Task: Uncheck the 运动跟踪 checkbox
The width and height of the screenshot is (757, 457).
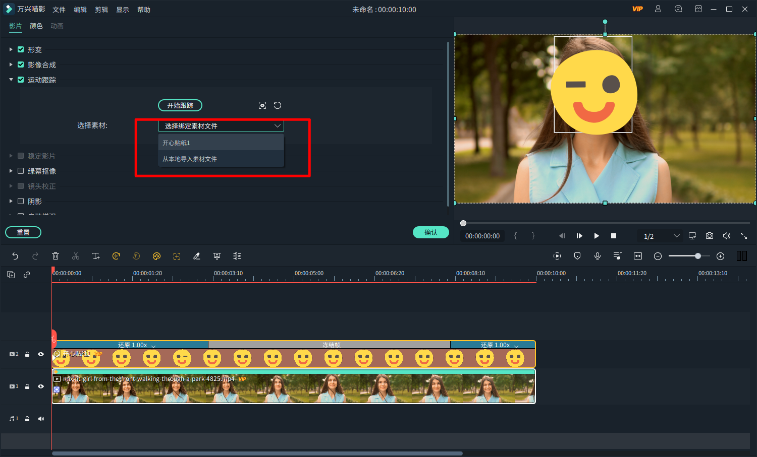Action: [x=21, y=80]
